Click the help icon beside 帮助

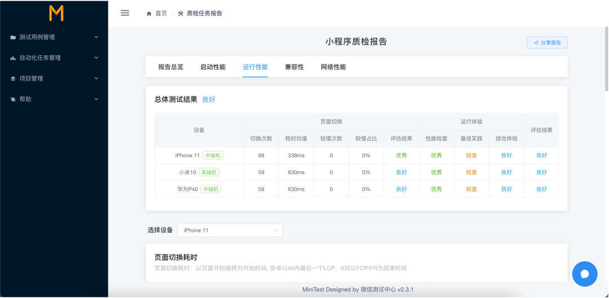coord(13,99)
